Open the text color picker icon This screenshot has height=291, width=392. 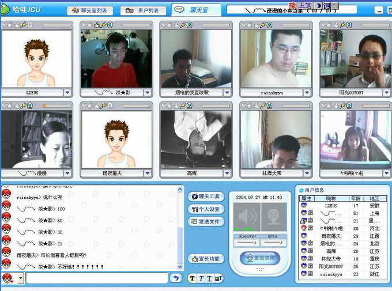pyautogui.click(x=218, y=278)
